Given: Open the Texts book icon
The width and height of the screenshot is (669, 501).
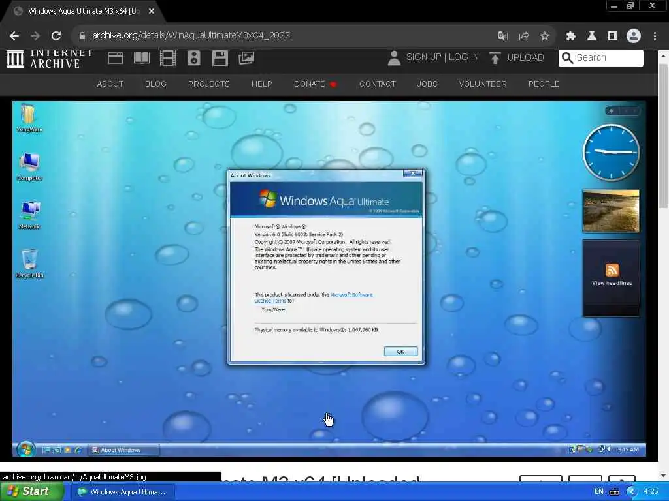Looking at the screenshot, I should click(142, 58).
